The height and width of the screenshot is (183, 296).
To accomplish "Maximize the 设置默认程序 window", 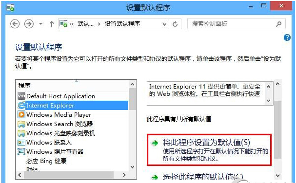I will tap(264, 6).
